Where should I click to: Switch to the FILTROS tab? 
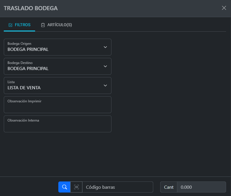click(19, 25)
